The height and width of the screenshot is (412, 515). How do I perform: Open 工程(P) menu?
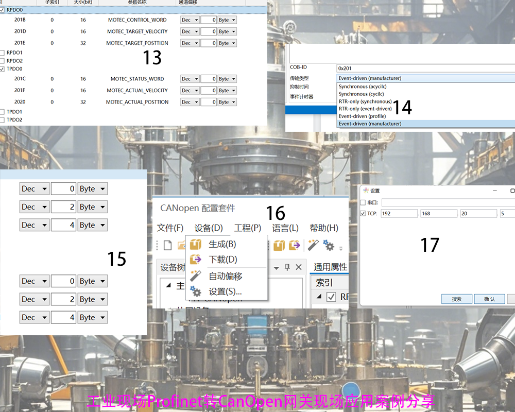tap(248, 228)
